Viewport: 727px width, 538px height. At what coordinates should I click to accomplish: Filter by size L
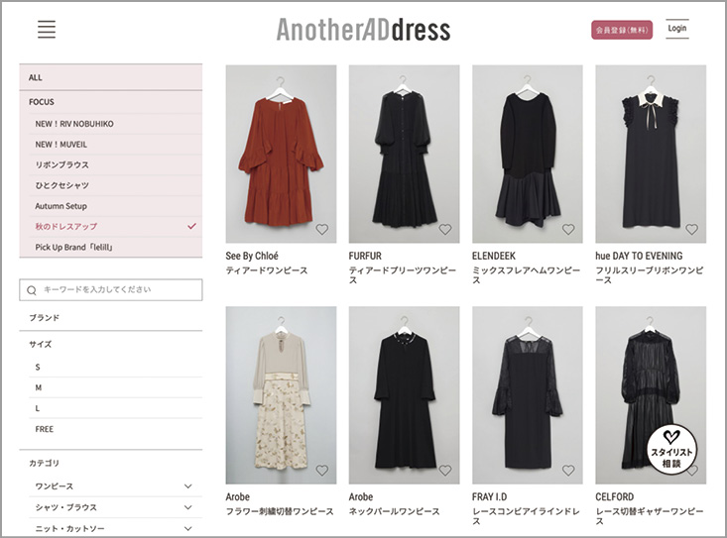point(115,408)
